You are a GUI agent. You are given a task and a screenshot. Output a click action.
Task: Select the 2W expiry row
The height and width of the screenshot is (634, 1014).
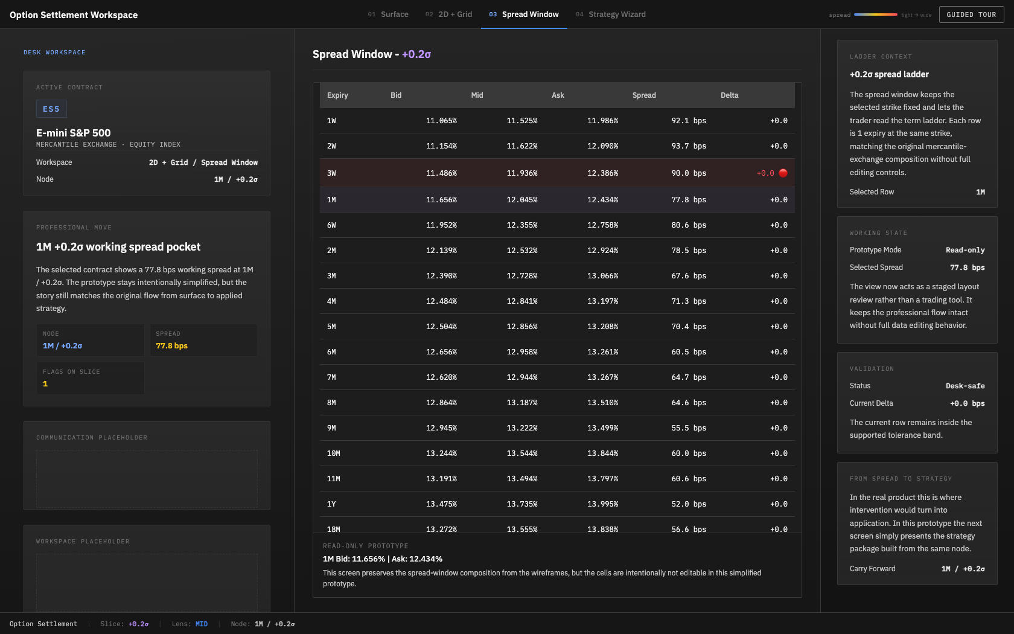(x=557, y=146)
